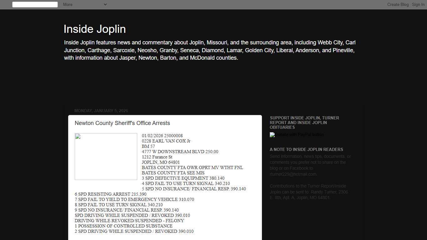Click the broken image placeholder in the arrest post
This screenshot has height=240, width=427.
click(x=106, y=156)
